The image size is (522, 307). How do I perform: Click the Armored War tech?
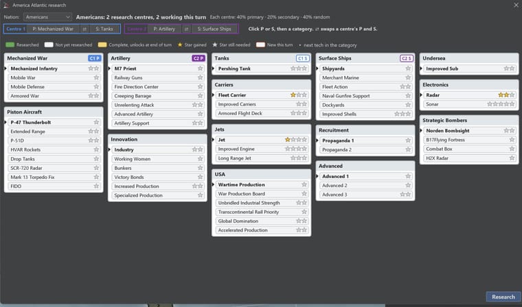(x=54, y=96)
